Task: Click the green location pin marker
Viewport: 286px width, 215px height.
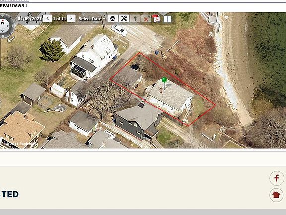Action: click(x=164, y=80)
